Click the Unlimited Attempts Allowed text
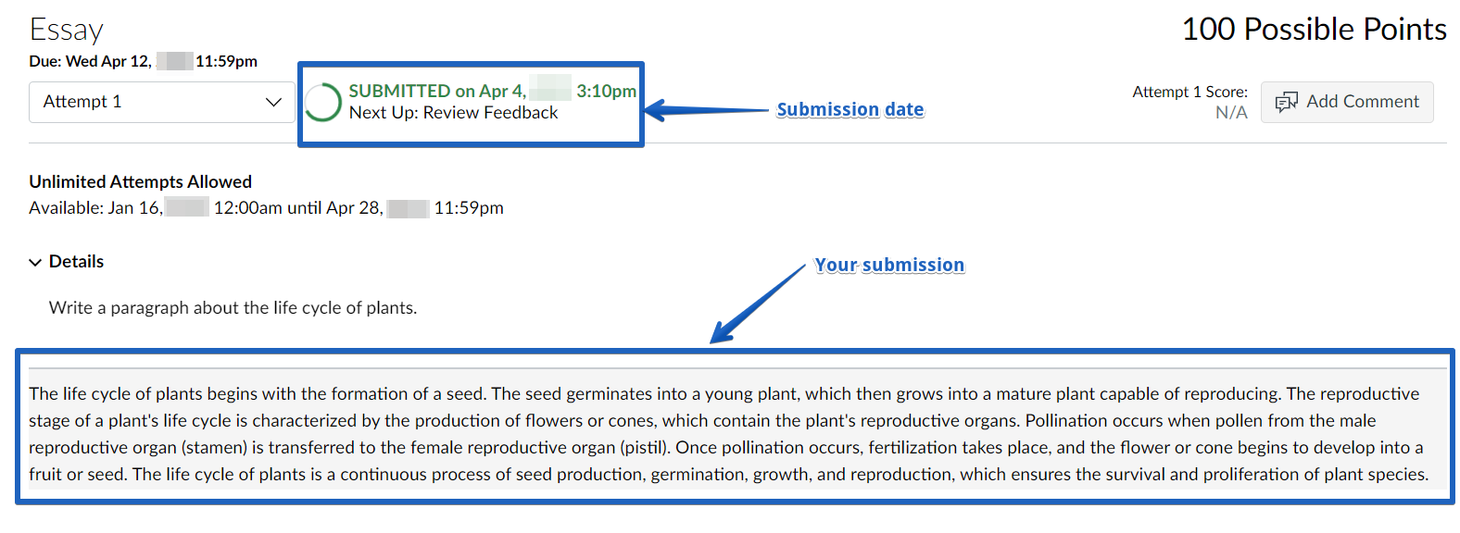 (x=140, y=181)
